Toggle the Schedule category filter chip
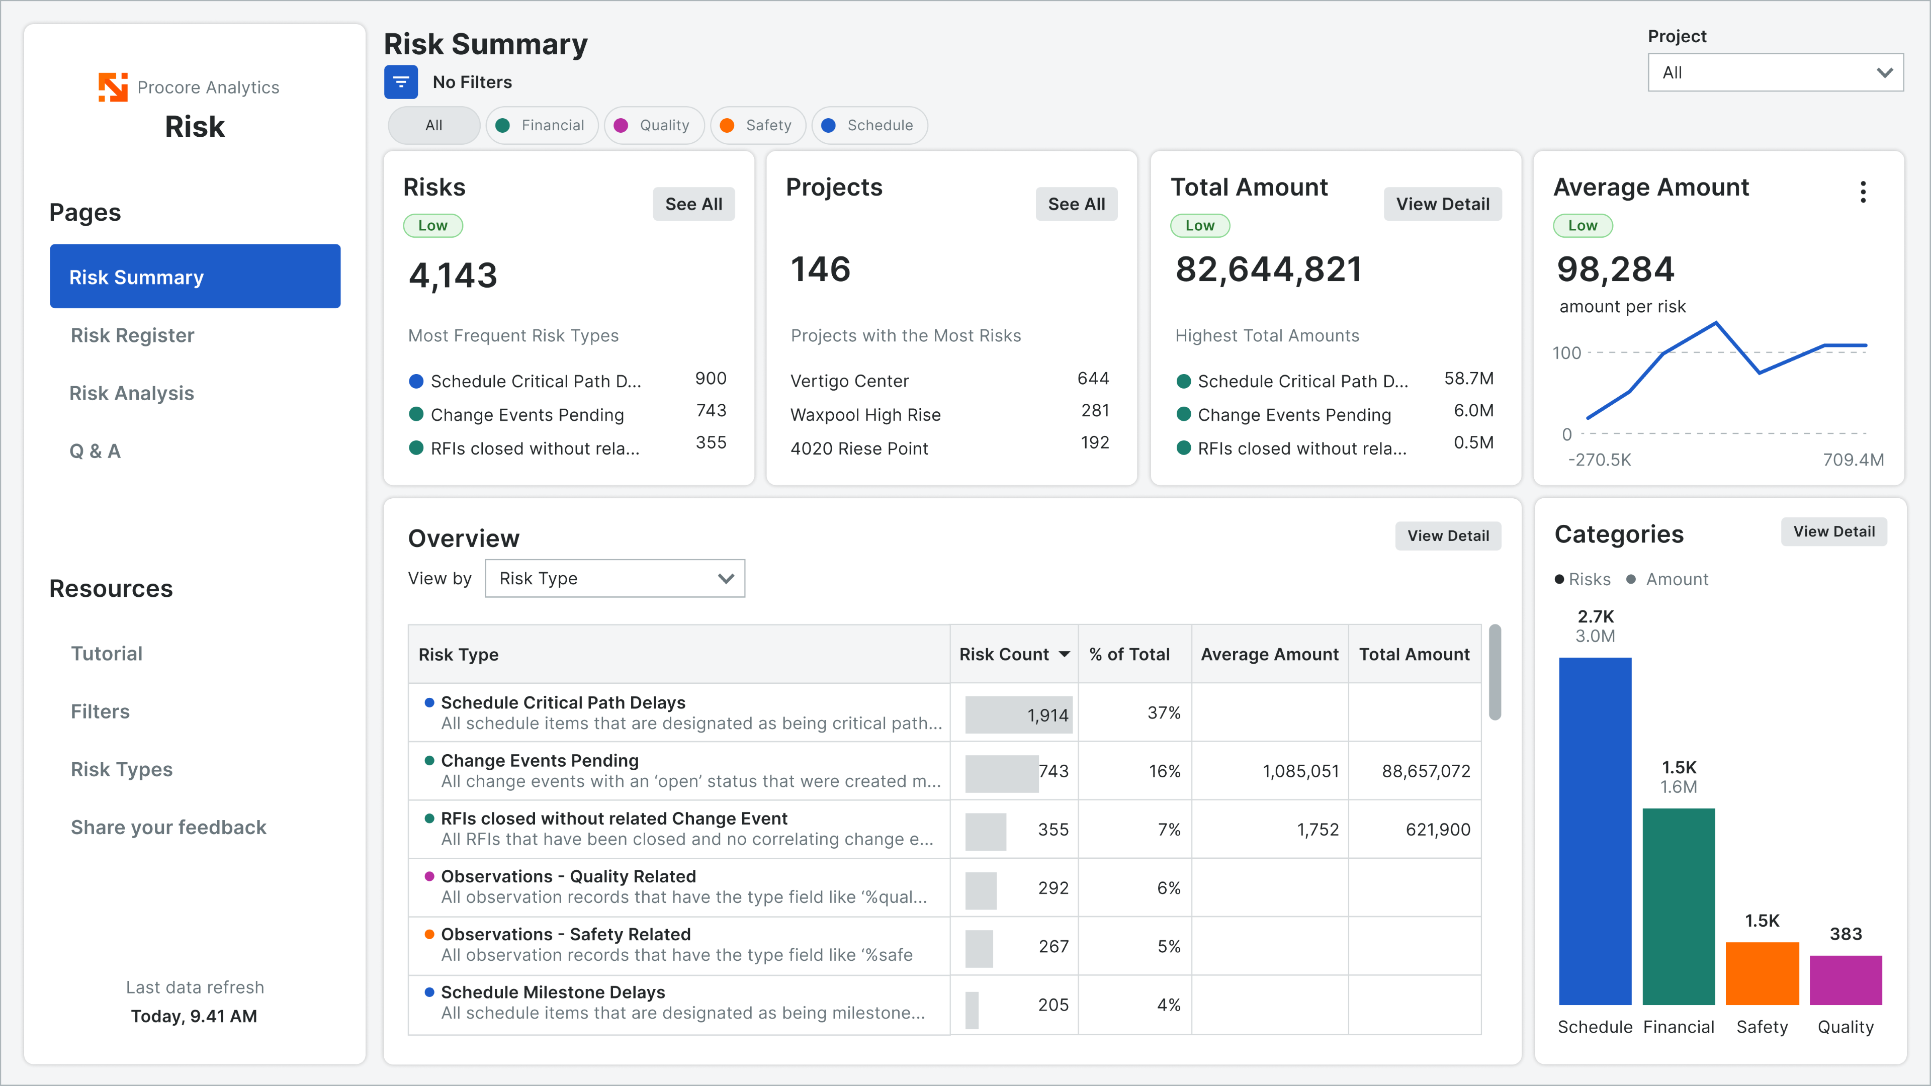1931x1086 pixels. pos(869,125)
